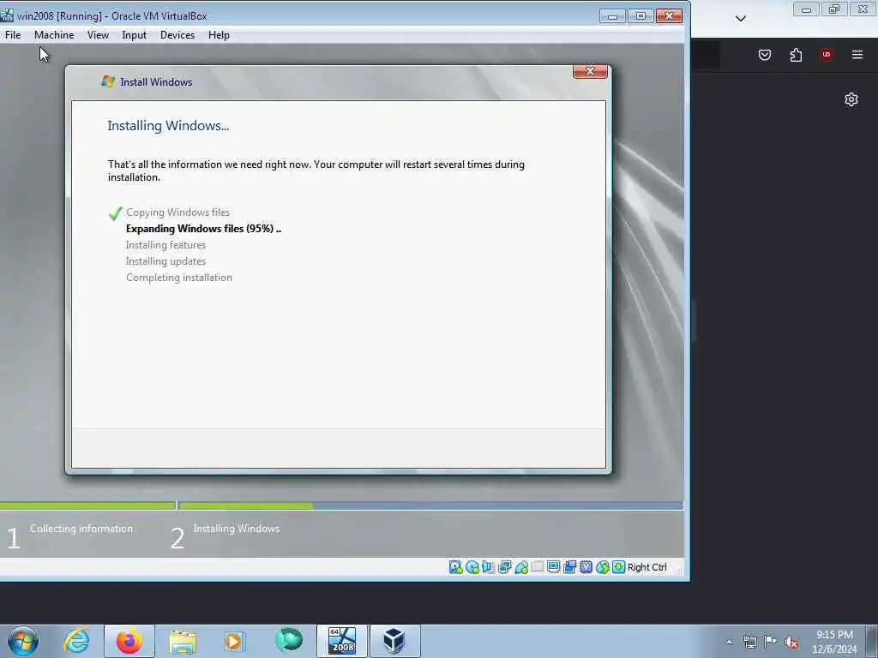Open the Help menu in VirtualBox

tap(219, 34)
